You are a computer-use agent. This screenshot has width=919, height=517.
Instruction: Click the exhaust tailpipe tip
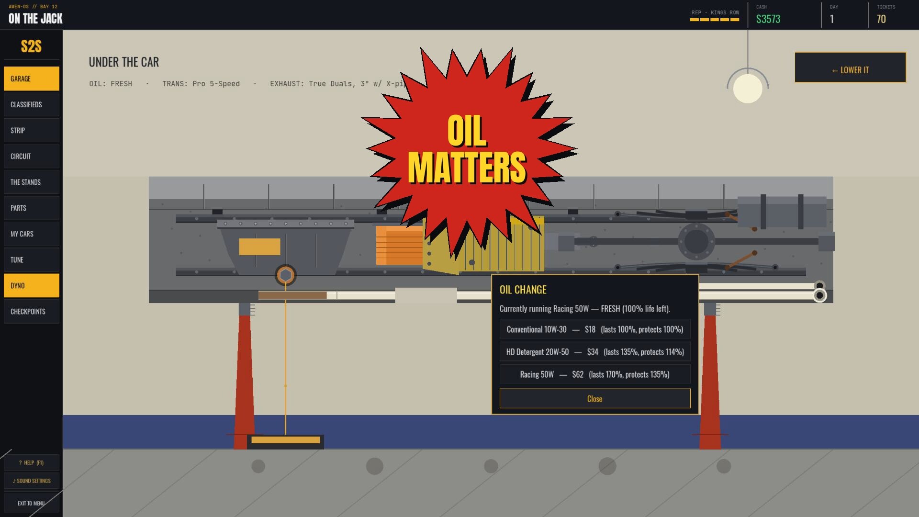point(819,295)
